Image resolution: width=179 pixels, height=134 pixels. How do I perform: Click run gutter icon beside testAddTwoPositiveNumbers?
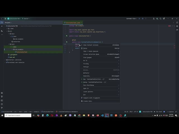[67, 42]
